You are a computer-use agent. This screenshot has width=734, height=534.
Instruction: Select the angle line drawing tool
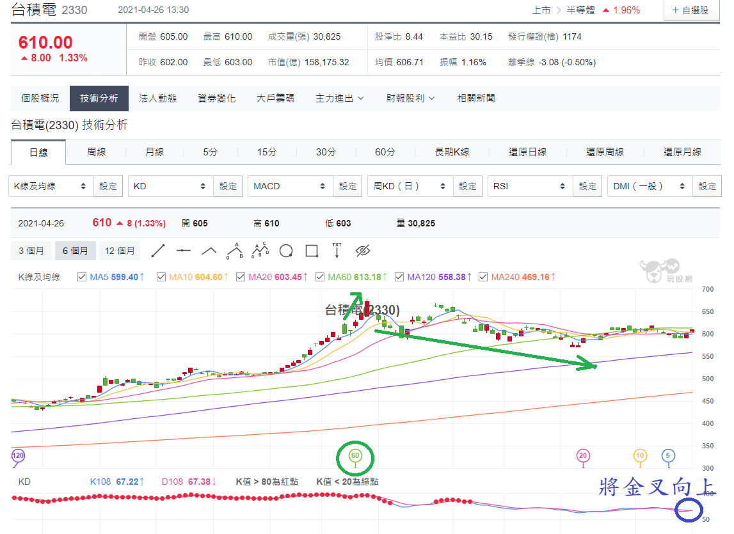209,251
